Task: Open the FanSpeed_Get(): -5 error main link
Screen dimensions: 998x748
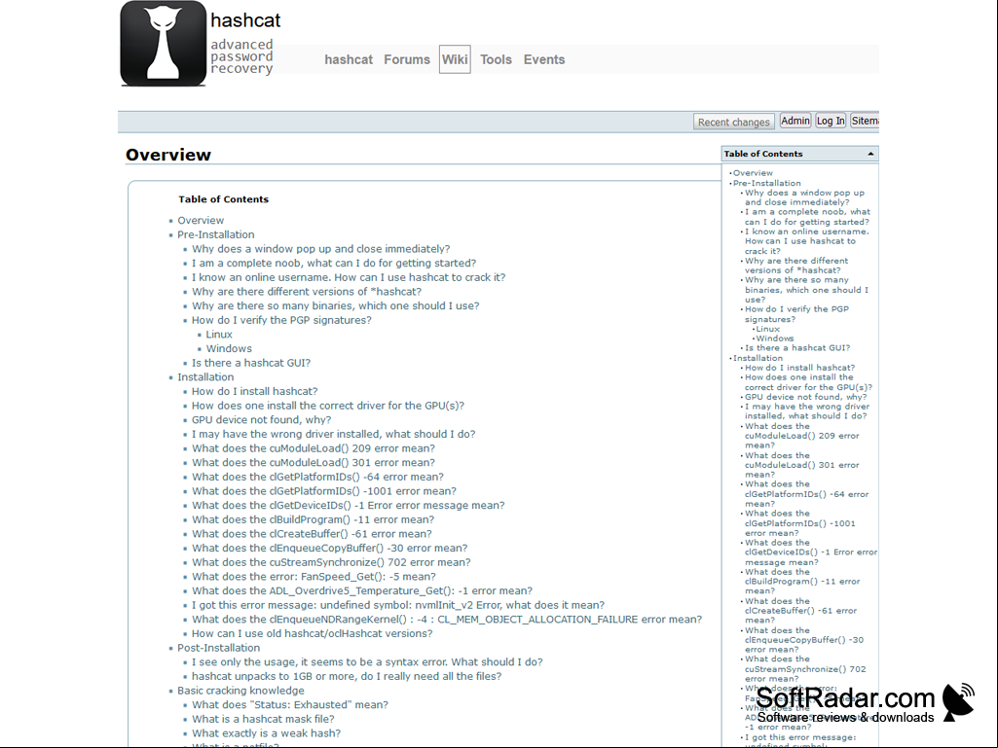Action: tap(314, 576)
